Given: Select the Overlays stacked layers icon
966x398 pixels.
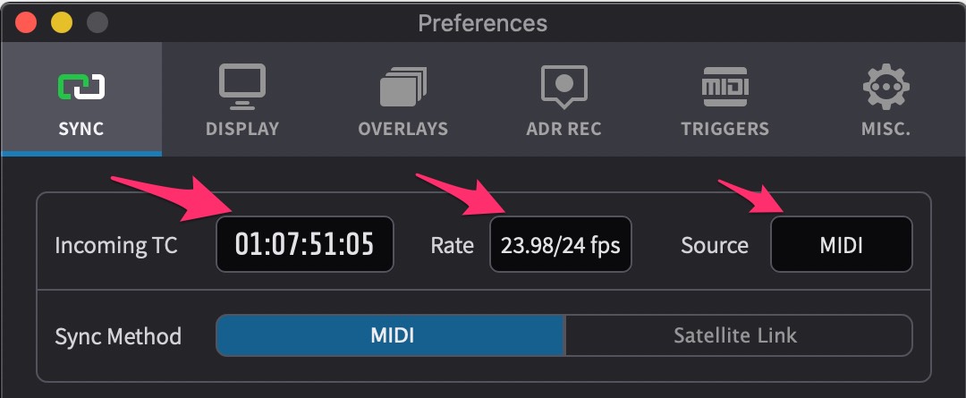Looking at the screenshot, I should [x=402, y=87].
